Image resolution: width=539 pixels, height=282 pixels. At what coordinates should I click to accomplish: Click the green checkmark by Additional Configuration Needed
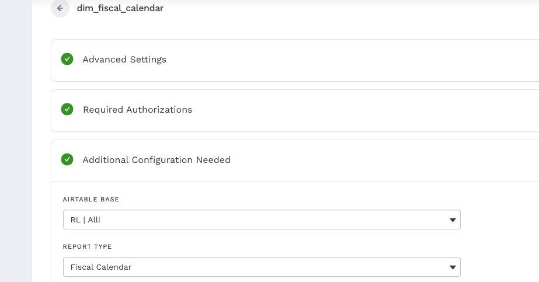tap(67, 159)
